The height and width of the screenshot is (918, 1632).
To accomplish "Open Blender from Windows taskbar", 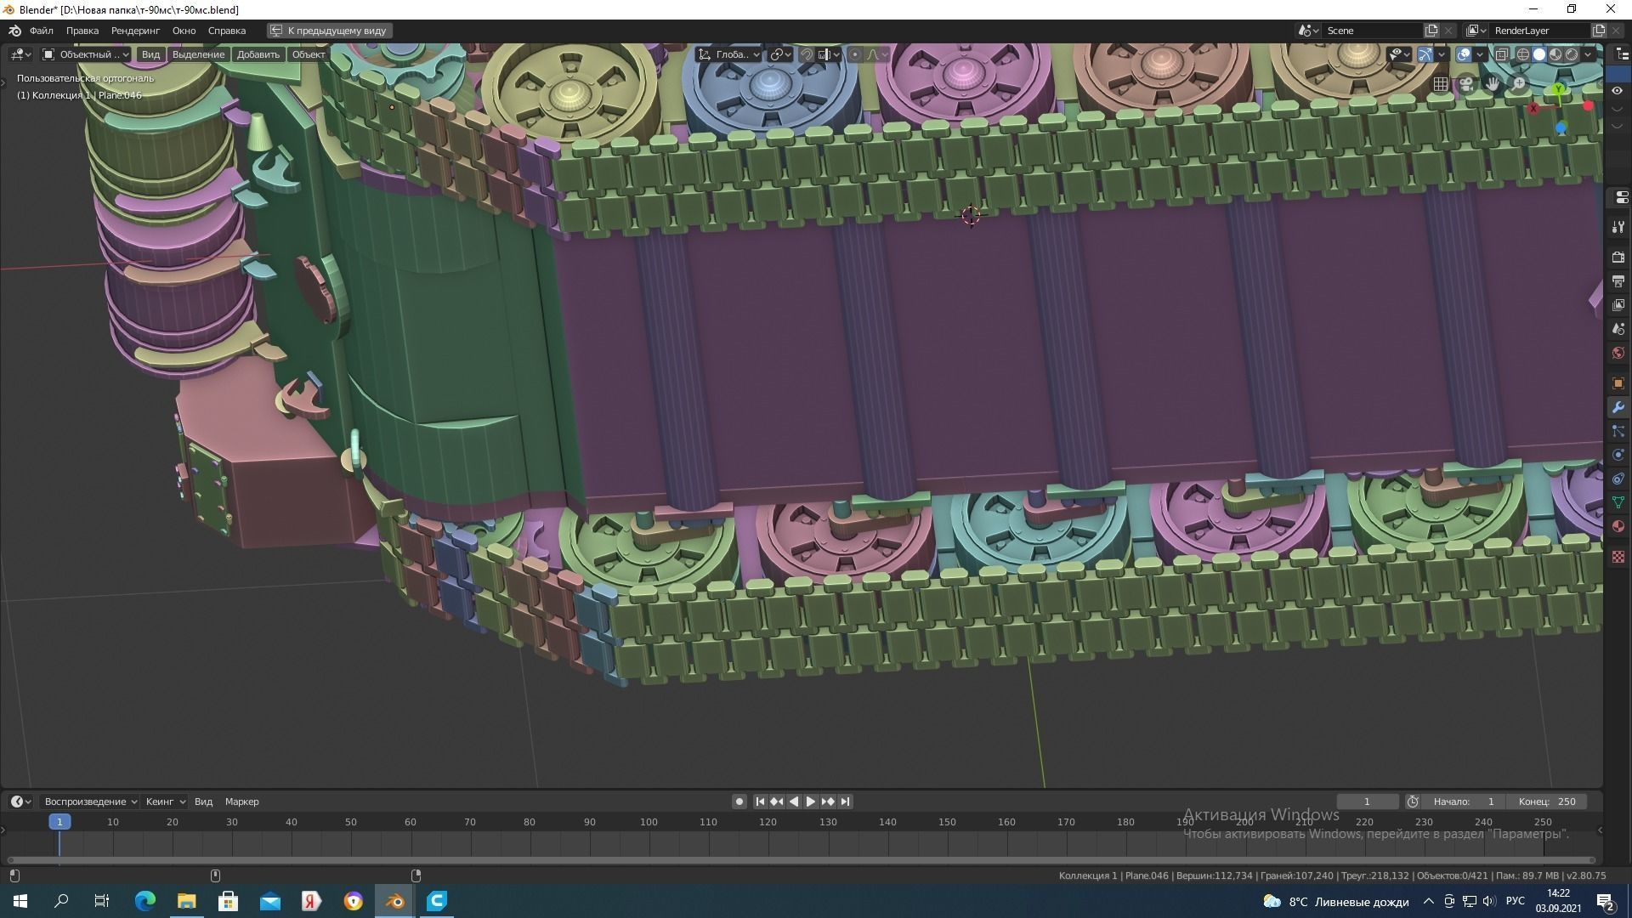I will 395,901.
